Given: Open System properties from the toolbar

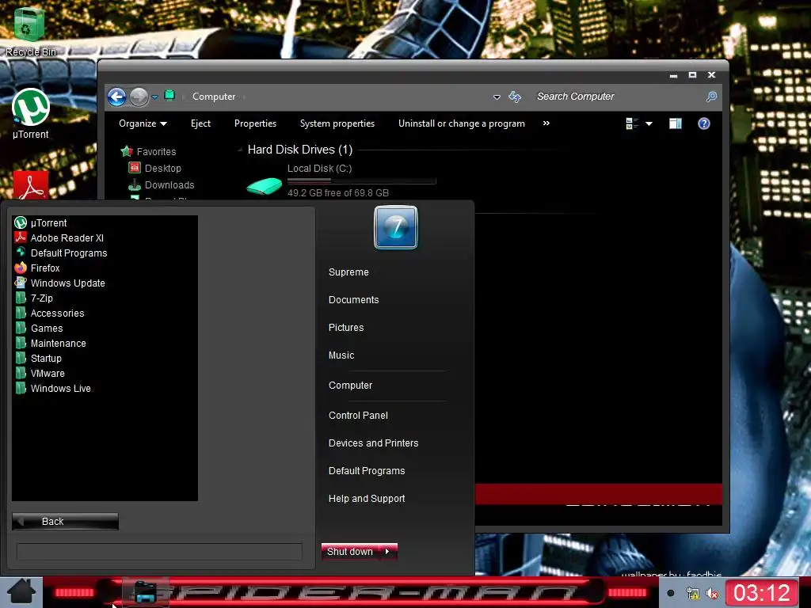Looking at the screenshot, I should click(x=337, y=123).
